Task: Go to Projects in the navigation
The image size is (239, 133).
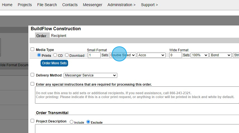Action: pos(25,5)
